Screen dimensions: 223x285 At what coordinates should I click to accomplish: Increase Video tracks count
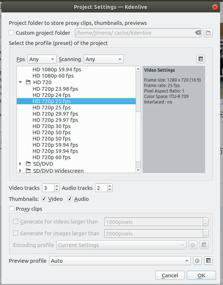(57, 186)
